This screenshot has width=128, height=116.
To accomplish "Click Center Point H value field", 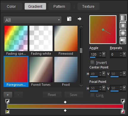I will pyautogui.click(x=94, y=74).
